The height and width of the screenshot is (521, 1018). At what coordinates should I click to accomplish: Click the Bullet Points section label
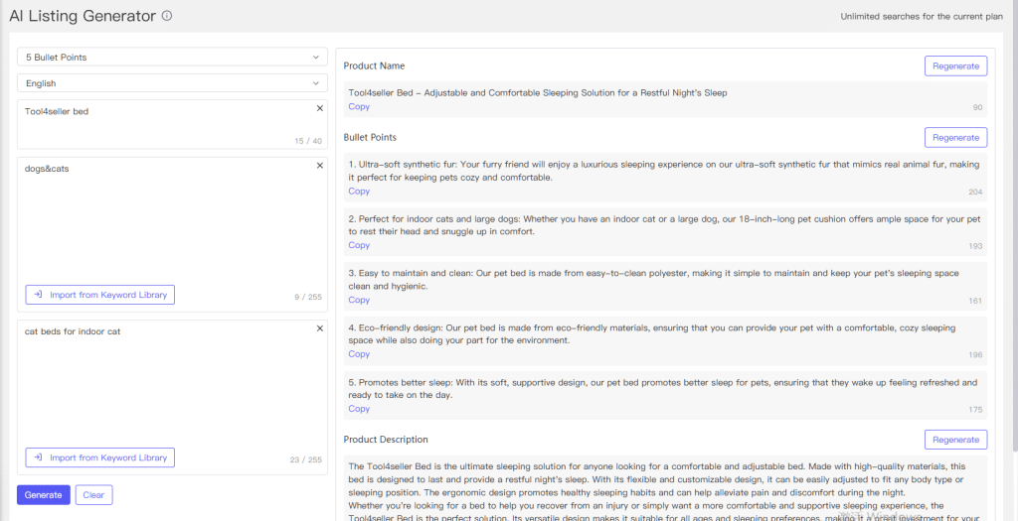coord(370,137)
